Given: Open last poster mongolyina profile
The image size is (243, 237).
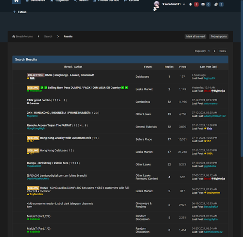Looking at the screenshot, I should 211,219.
